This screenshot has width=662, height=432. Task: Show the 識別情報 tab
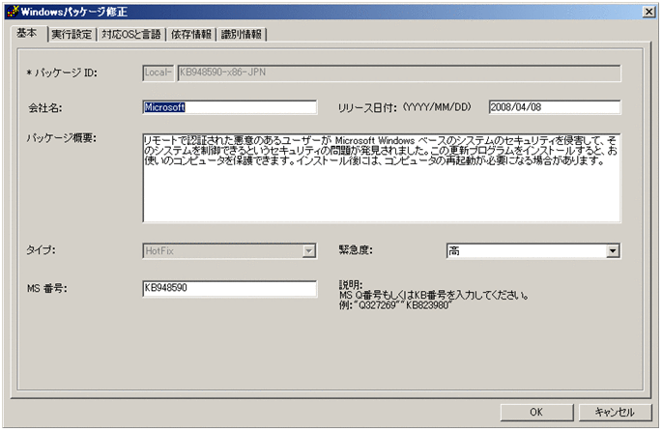(242, 34)
